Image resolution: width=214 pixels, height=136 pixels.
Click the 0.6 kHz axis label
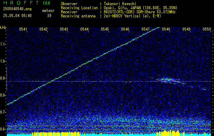point(3,129)
